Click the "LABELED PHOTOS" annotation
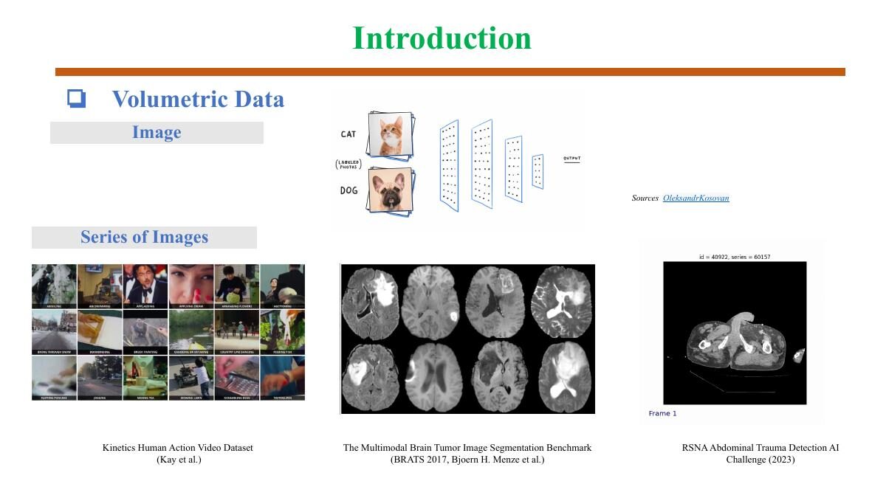Image resolution: width=886 pixels, height=498 pixels. tap(348, 164)
